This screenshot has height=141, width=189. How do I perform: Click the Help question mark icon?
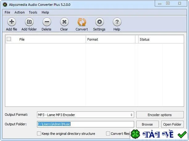click(x=117, y=22)
